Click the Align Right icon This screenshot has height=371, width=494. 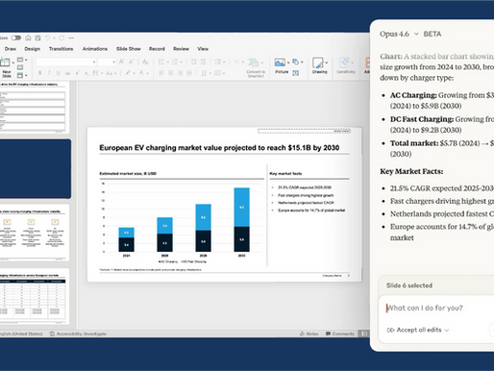tap(181, 73)
